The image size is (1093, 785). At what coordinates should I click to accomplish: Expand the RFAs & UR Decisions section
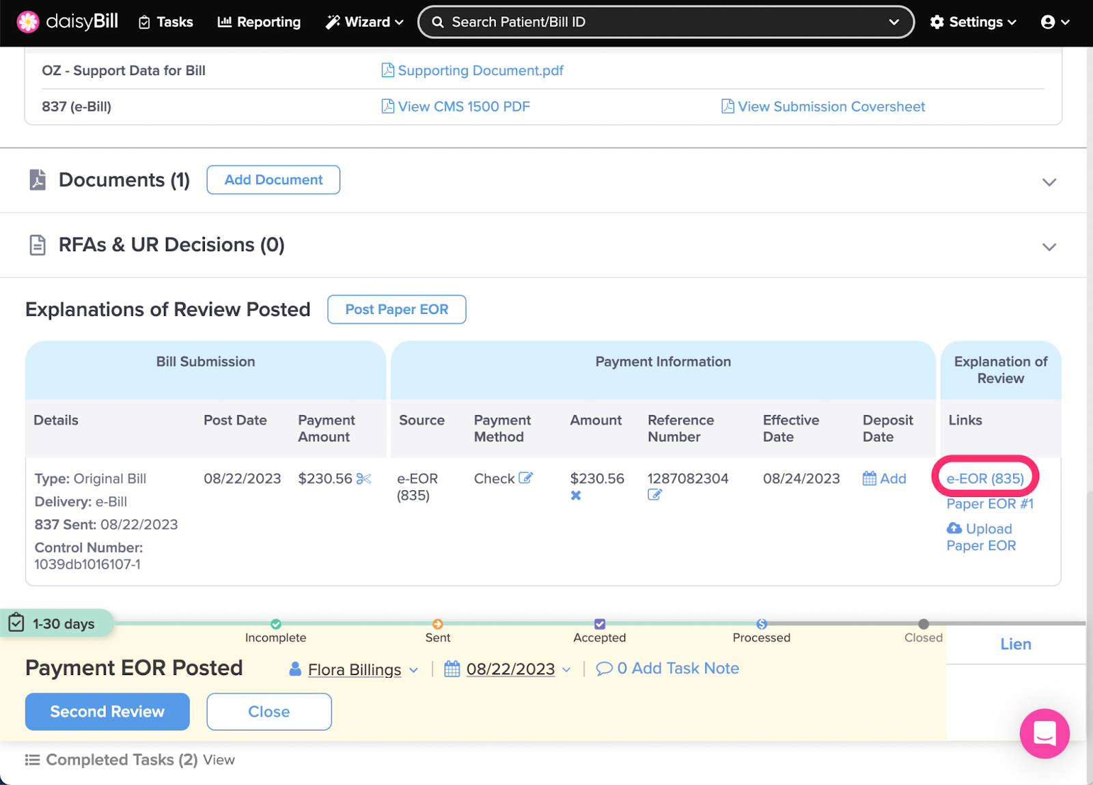pyautogui.click(x=1049, y=247)
